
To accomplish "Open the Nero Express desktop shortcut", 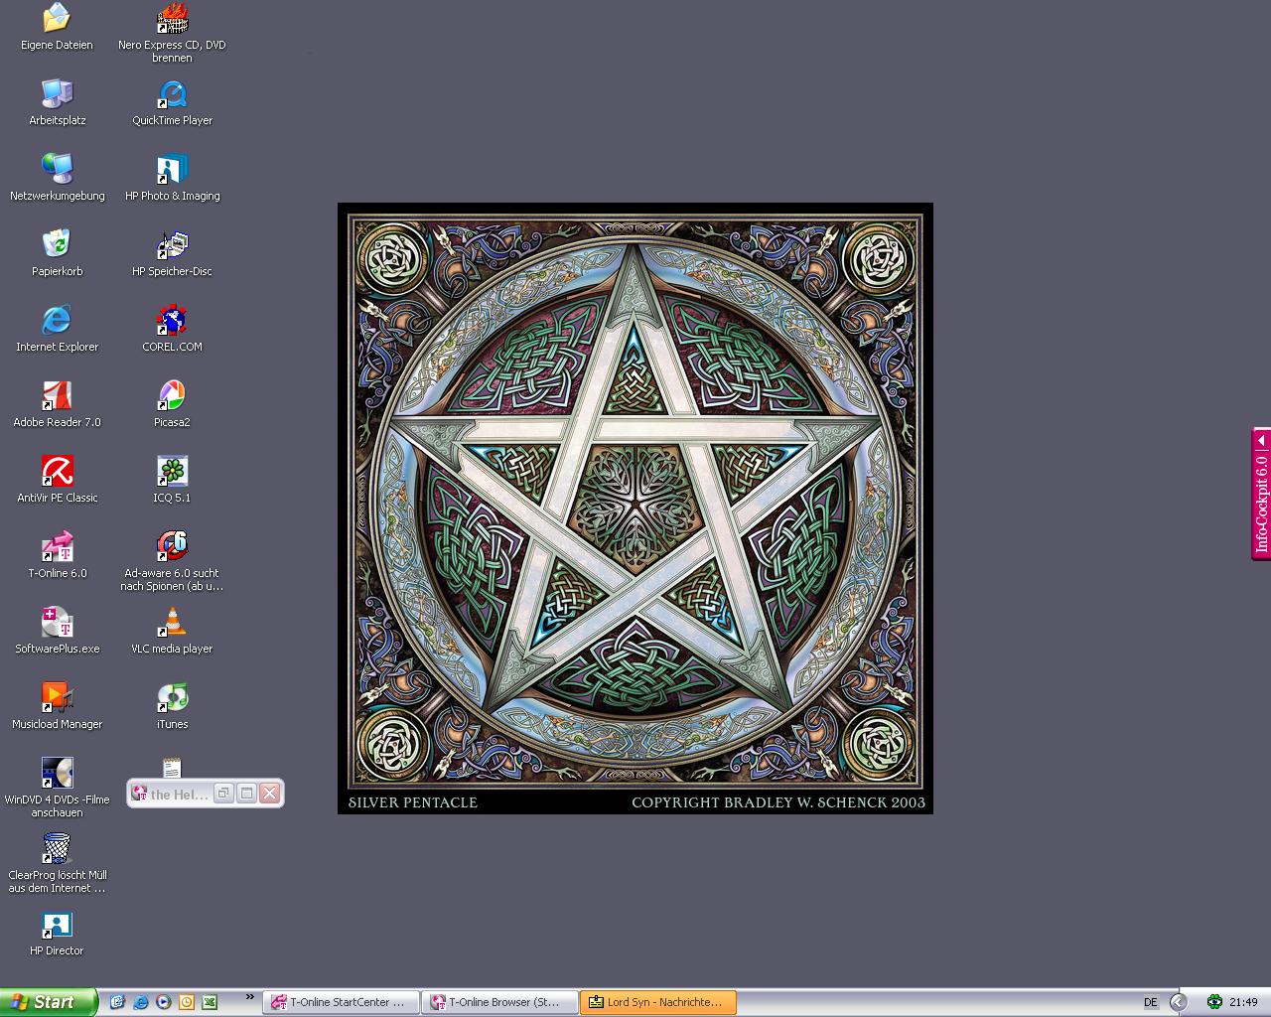I will point(172,20).
